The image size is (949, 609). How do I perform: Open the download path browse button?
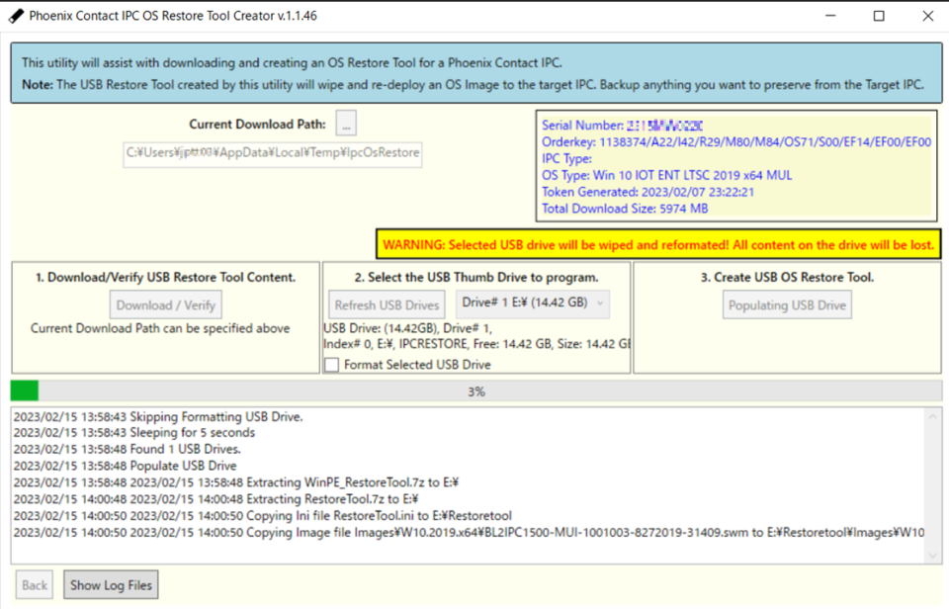[346, 124]
